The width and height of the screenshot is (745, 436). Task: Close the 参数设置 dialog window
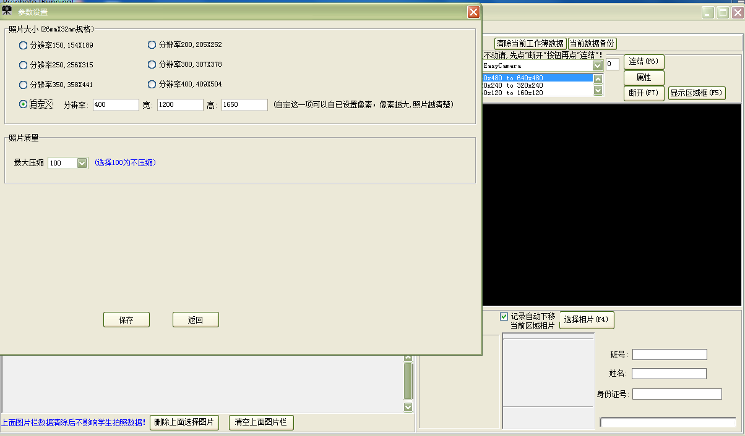click(473, 12)
